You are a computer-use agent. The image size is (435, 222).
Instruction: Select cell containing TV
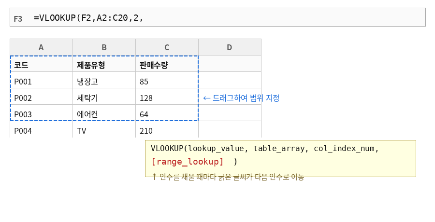point(104,129)
